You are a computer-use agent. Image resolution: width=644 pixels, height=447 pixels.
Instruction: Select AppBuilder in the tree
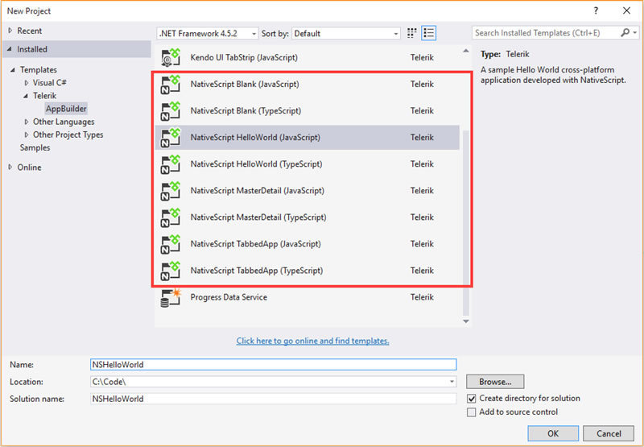point(66,109)
